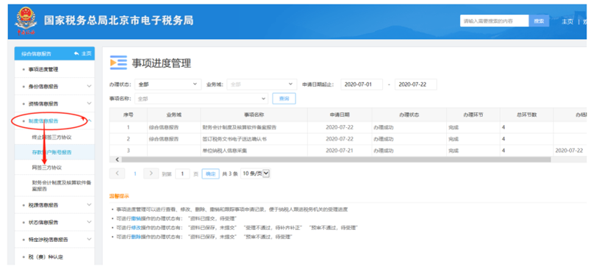591x280 pixels.
Task: Click the 总环节数 column header
Action: [x=526, y=115]
